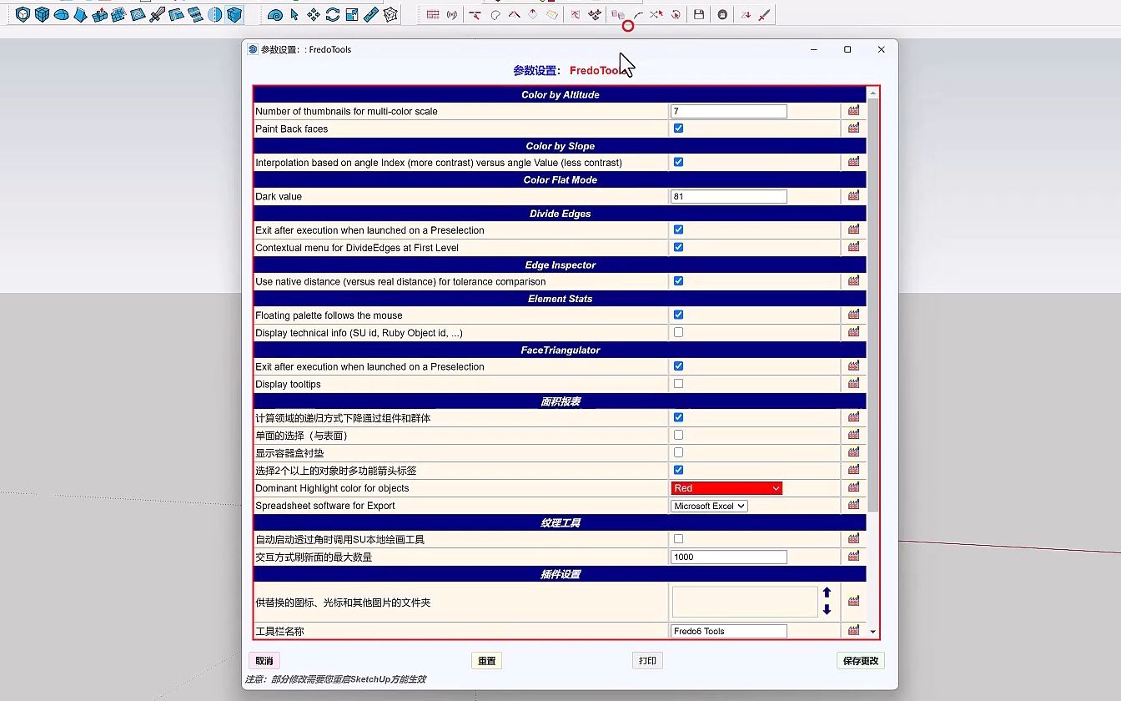This screenshot has height=701, width=1121.
Task: Check 单面的选择 checkbox
Action: coord(678,435)
